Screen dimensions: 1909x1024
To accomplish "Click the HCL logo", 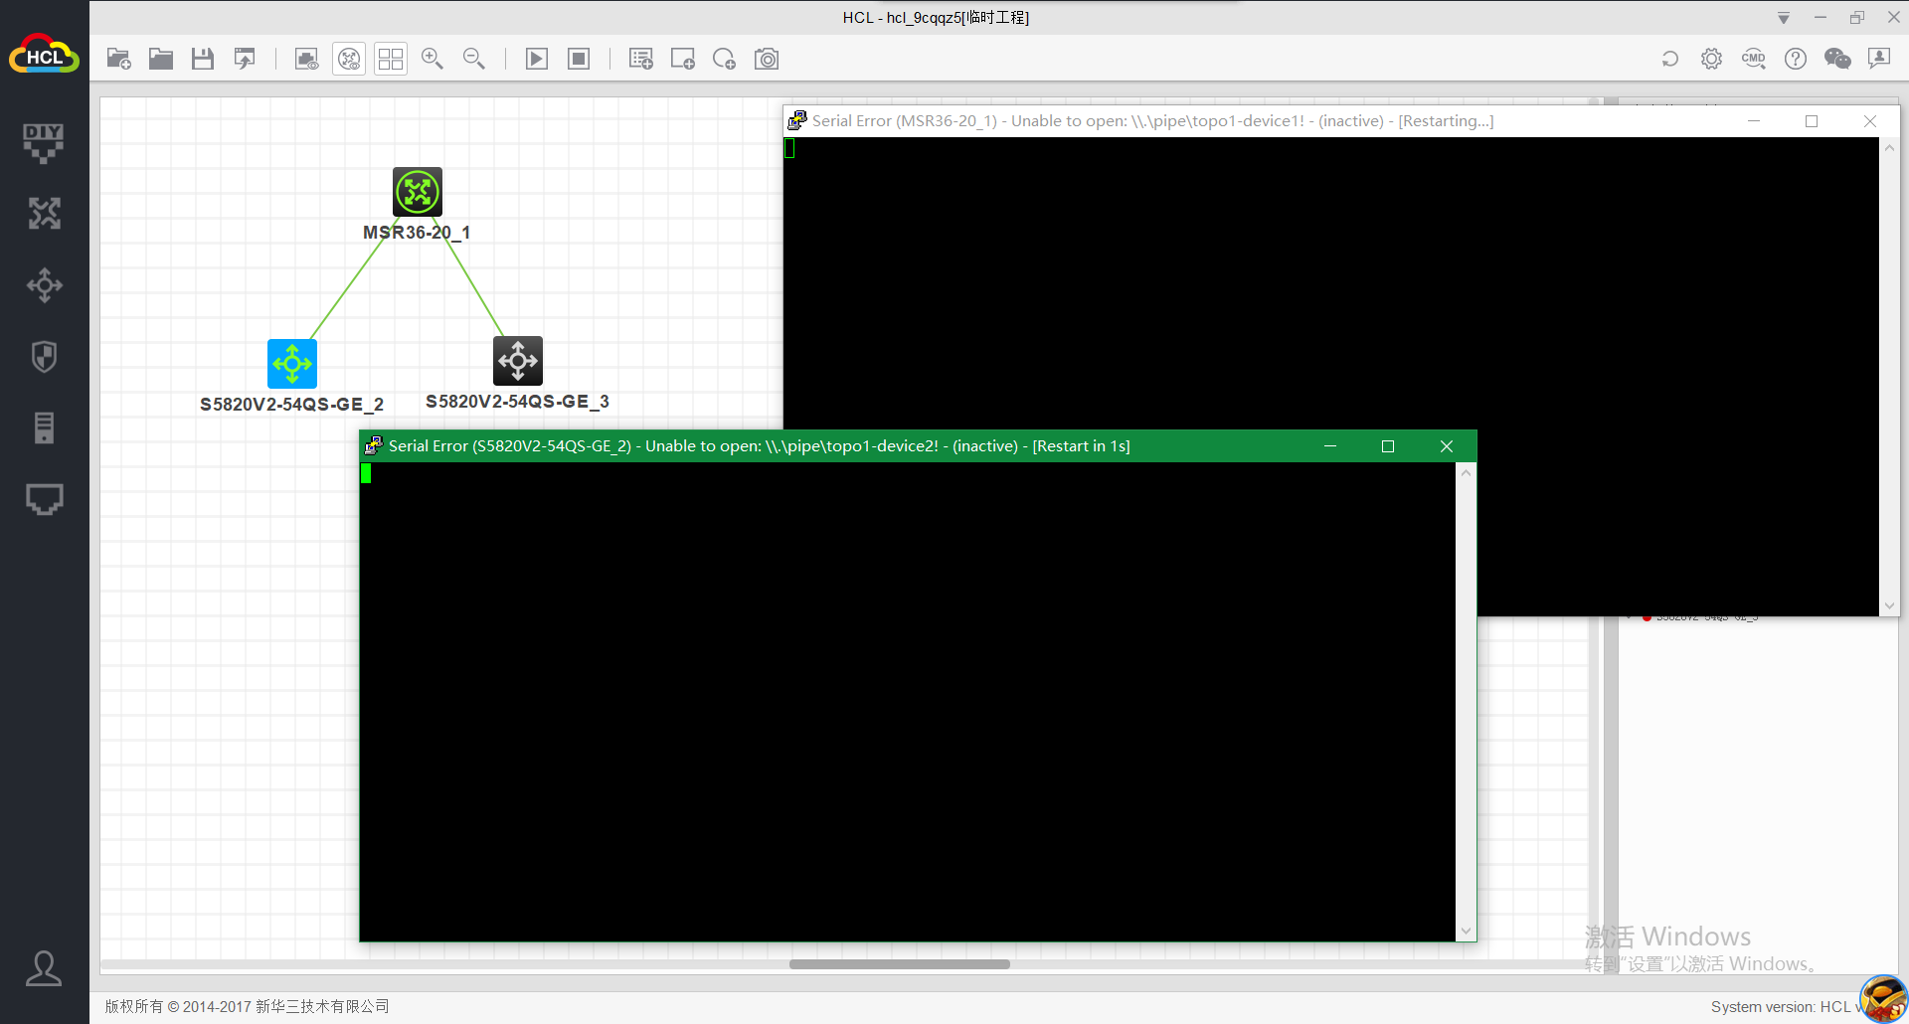I will click(44, 55).
